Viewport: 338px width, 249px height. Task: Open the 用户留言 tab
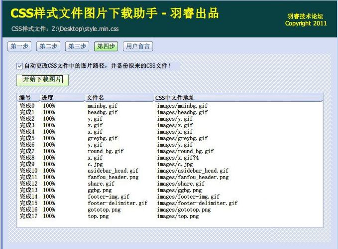coord(137,46)
